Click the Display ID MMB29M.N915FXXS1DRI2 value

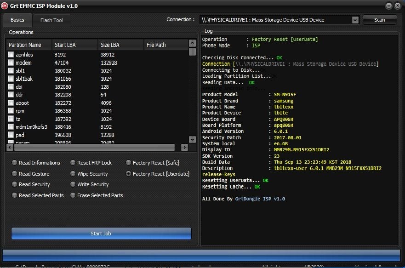pyautogui.click(x=302, y=150)
